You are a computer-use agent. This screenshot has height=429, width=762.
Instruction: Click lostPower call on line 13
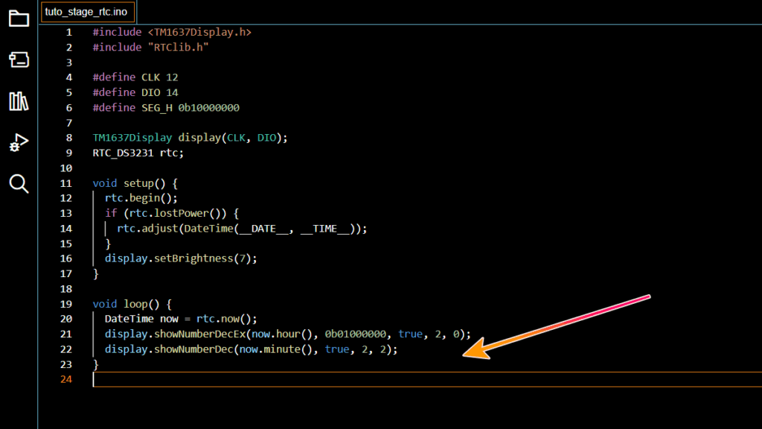tap(182, 213)
